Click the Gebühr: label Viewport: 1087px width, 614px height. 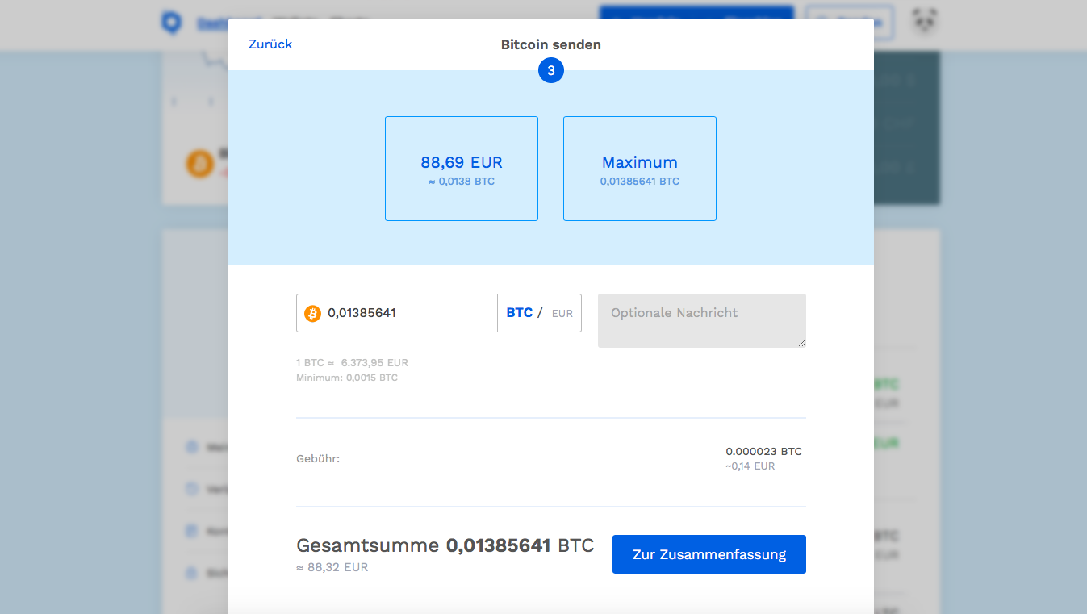point(318,459)
